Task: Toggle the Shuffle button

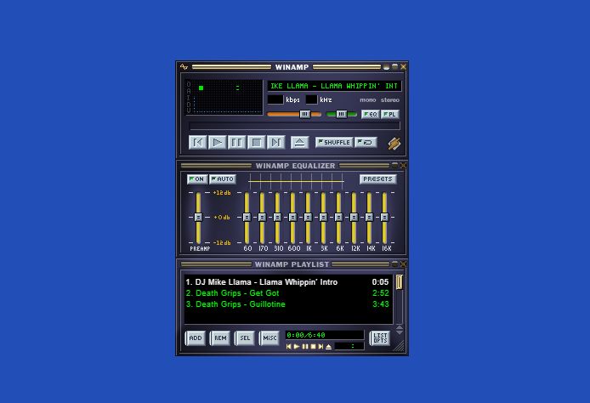Action: click(x=334, y=142)
